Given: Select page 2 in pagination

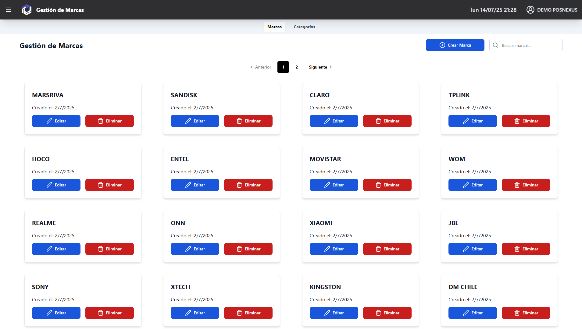Looking at the screenshot, I should point(297,67).
